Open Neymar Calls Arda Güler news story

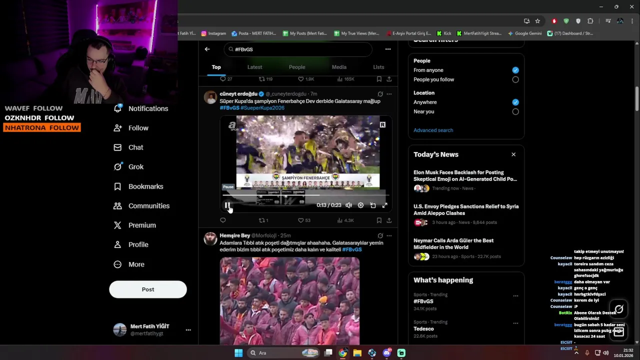click(x=466, y=248)
